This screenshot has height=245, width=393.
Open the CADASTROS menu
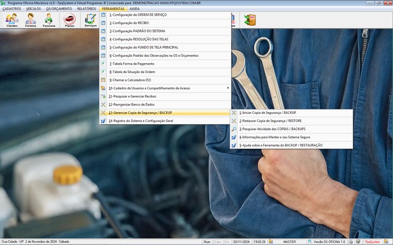12,9
